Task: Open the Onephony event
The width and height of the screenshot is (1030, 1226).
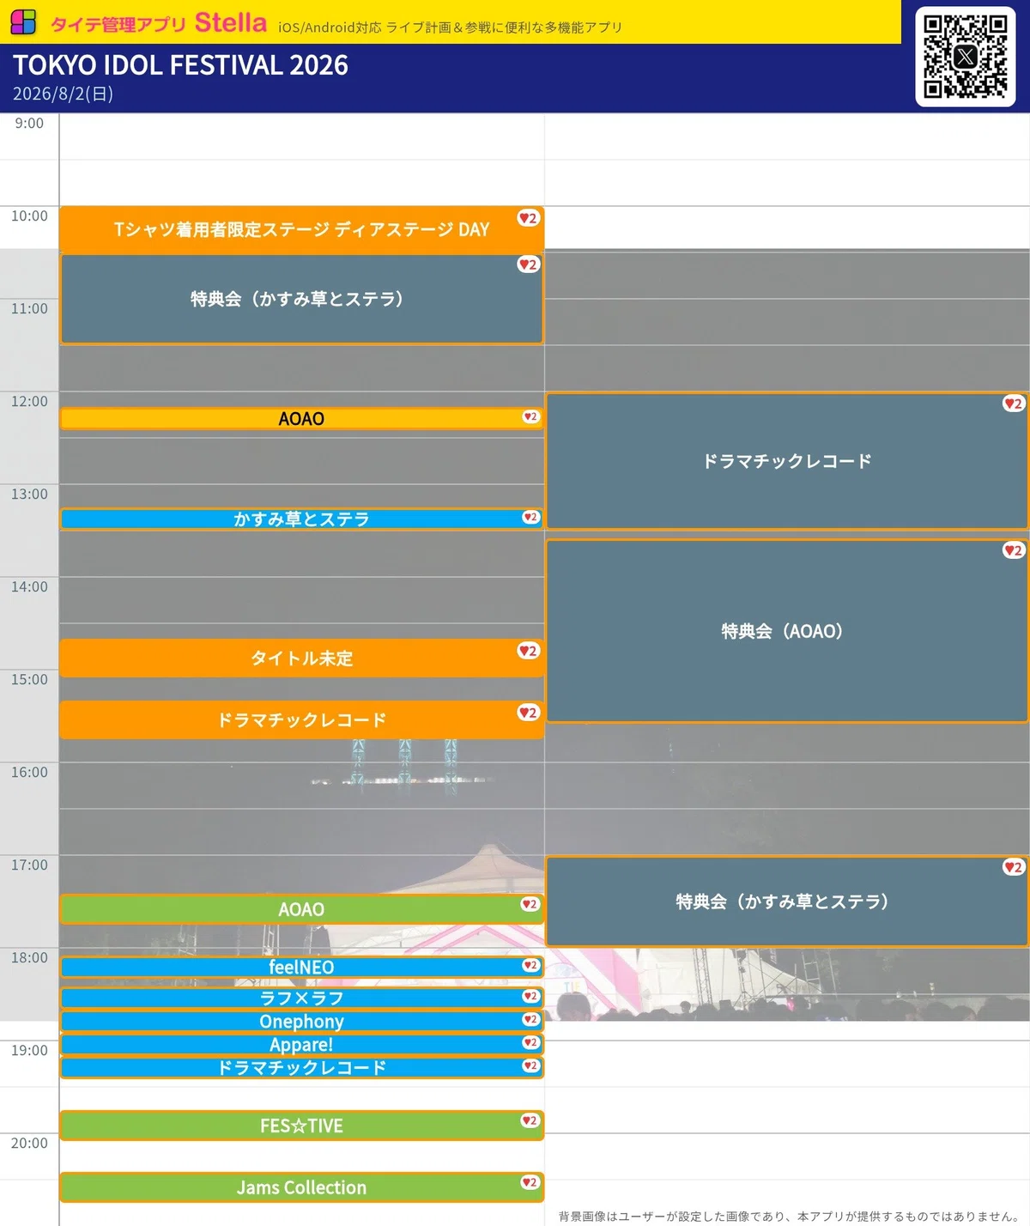Action: pos(301,1021)
